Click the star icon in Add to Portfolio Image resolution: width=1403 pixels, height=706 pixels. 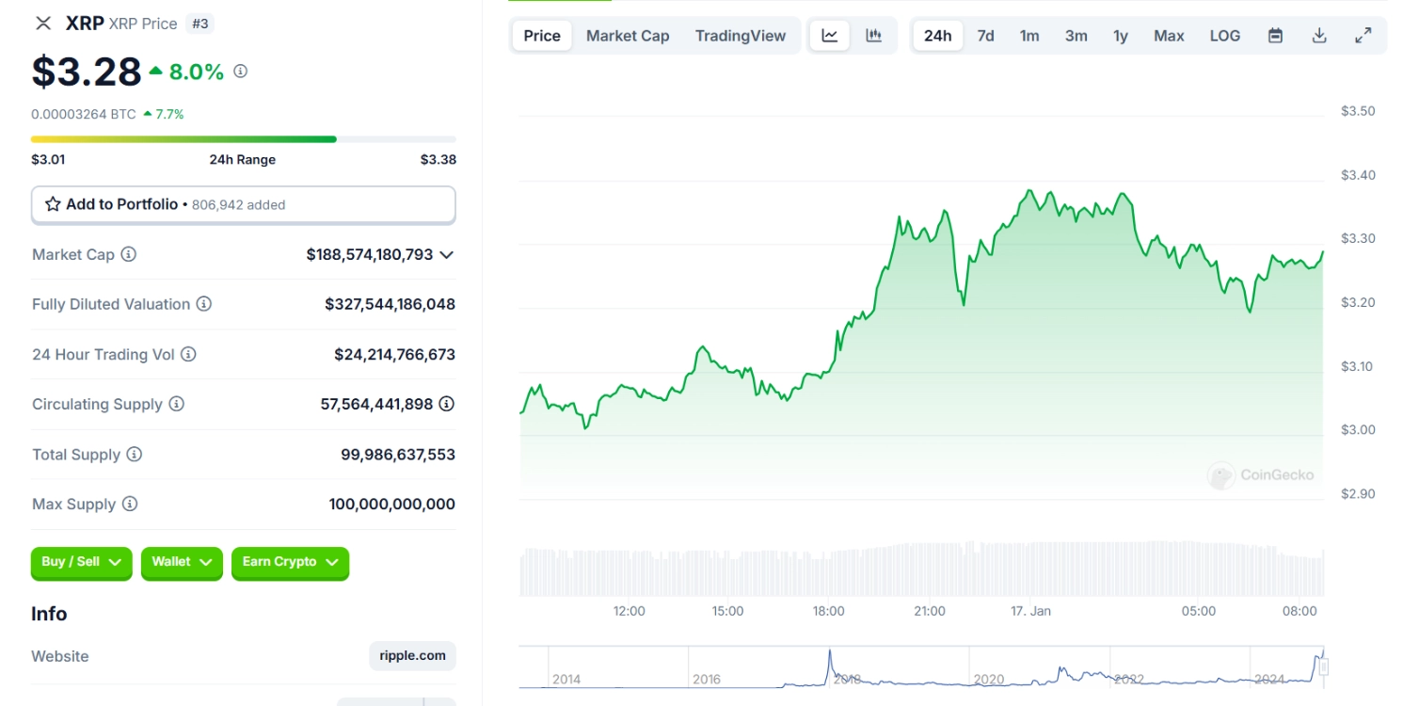pyautogui.click(x=54, y=204)
